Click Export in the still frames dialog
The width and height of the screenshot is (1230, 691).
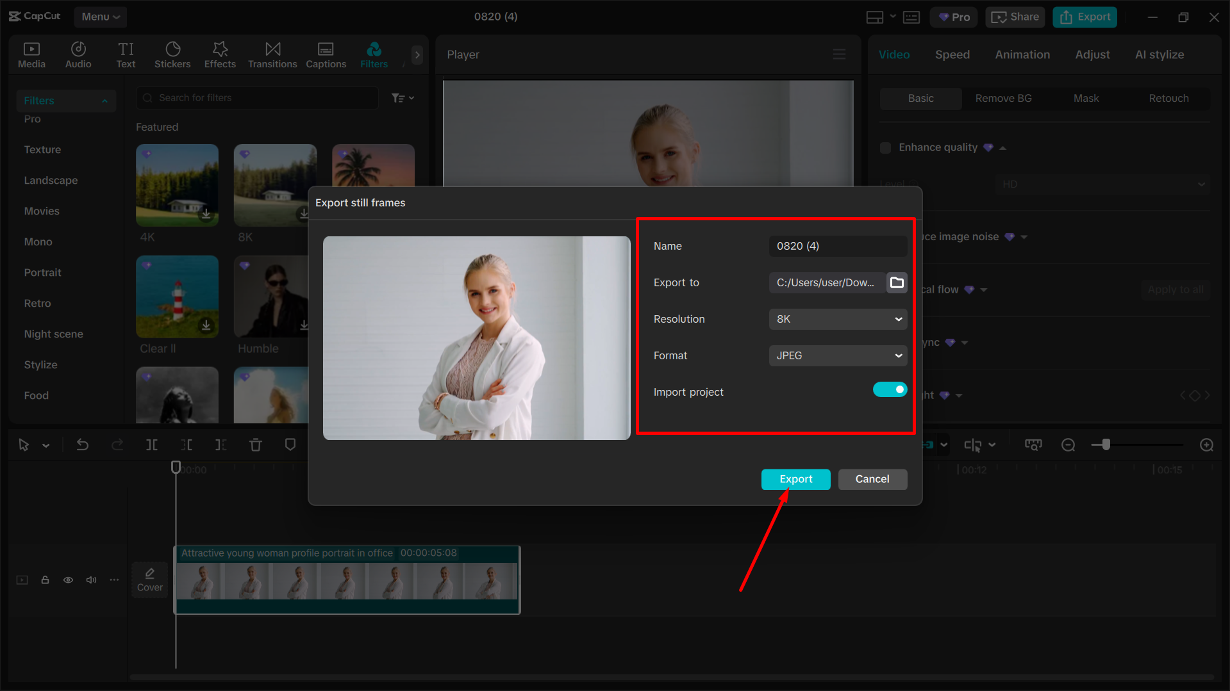tap(795, 479)
